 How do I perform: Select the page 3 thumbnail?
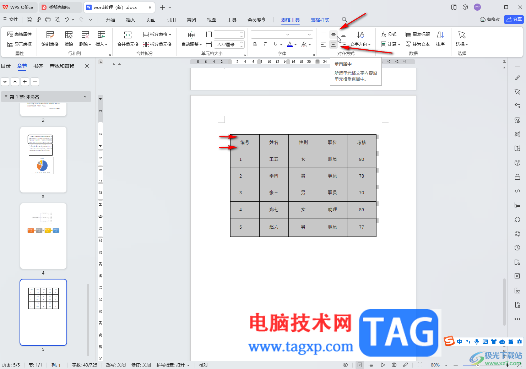[43, 159]
